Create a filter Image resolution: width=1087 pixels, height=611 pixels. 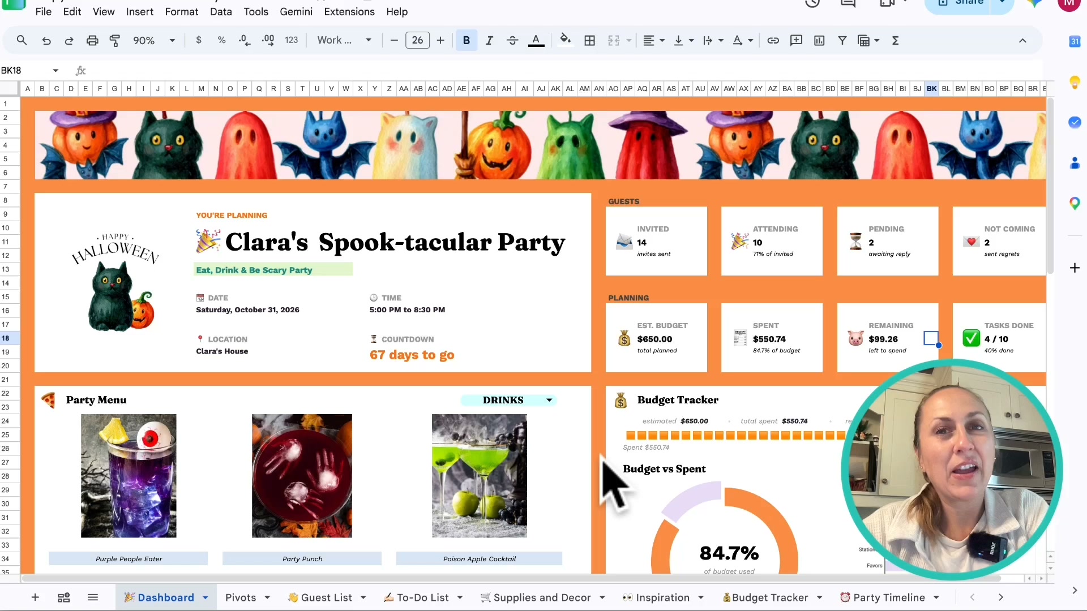click(x=842, y=40)
